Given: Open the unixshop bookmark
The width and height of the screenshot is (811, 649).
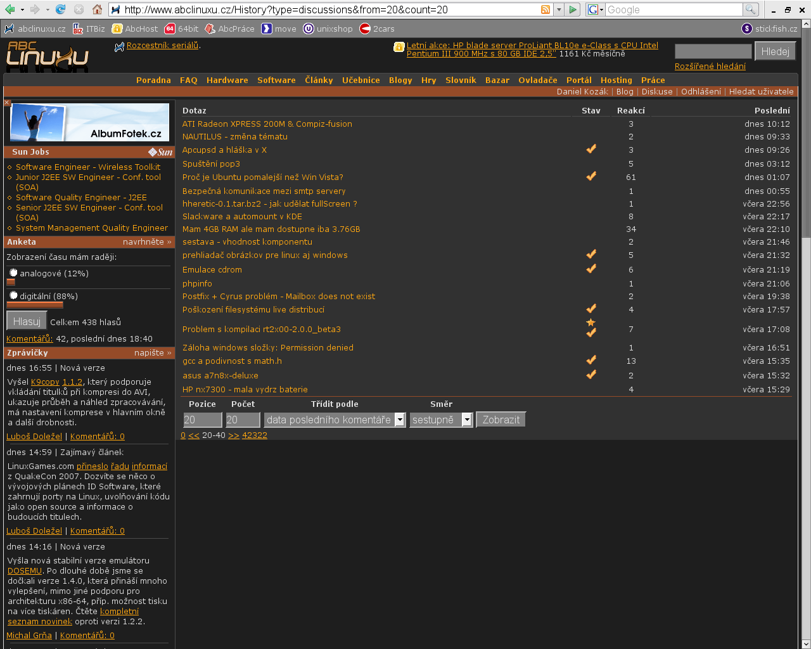Looking at the screenshot, I should coord(328,29).
